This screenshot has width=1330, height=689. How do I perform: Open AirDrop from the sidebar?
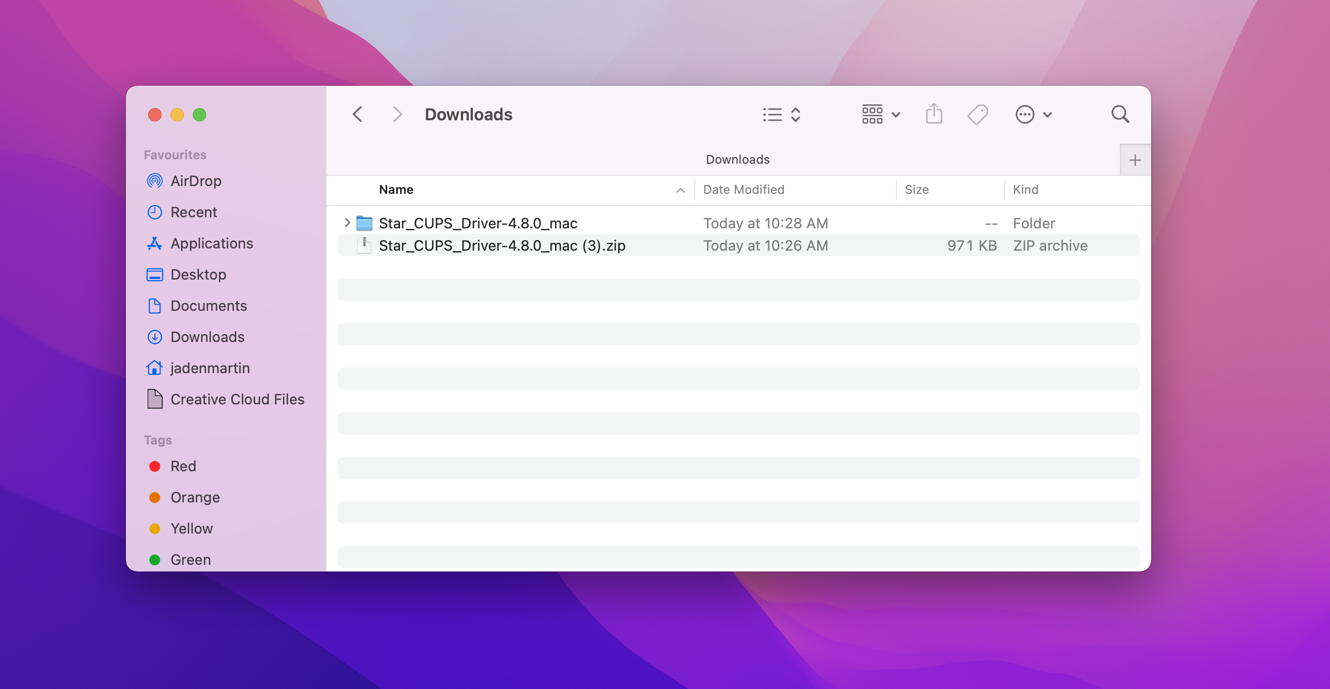[196, 181]
